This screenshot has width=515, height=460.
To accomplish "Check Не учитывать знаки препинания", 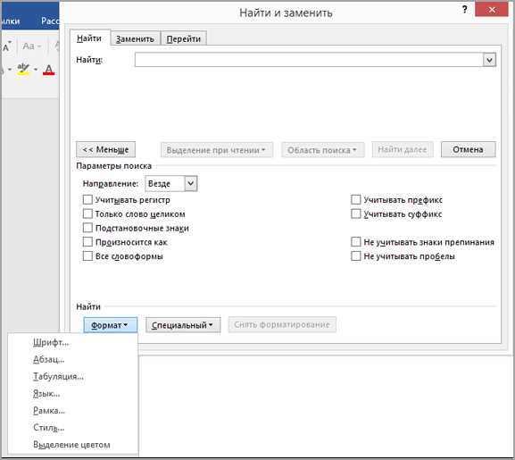I will click(x=356, y=242).
